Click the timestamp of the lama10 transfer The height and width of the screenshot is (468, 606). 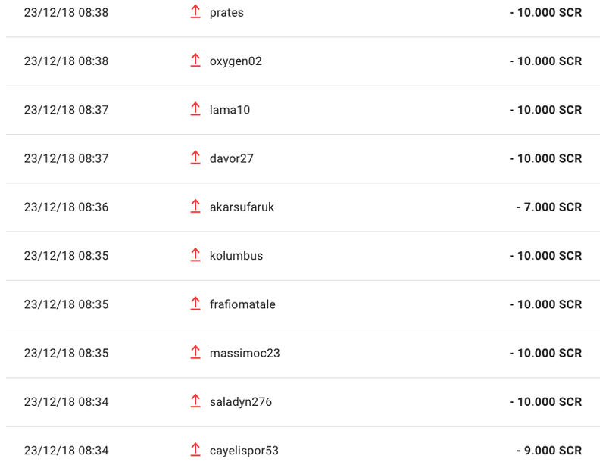(x=66, y=110)
